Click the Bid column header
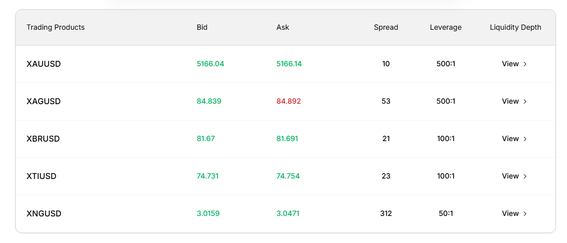This screenshot has width=567, height=243. [202, 28]
